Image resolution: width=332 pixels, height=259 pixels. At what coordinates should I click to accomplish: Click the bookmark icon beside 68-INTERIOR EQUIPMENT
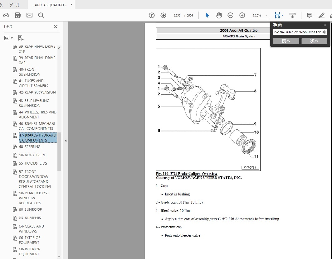click(x=15, y=249)
